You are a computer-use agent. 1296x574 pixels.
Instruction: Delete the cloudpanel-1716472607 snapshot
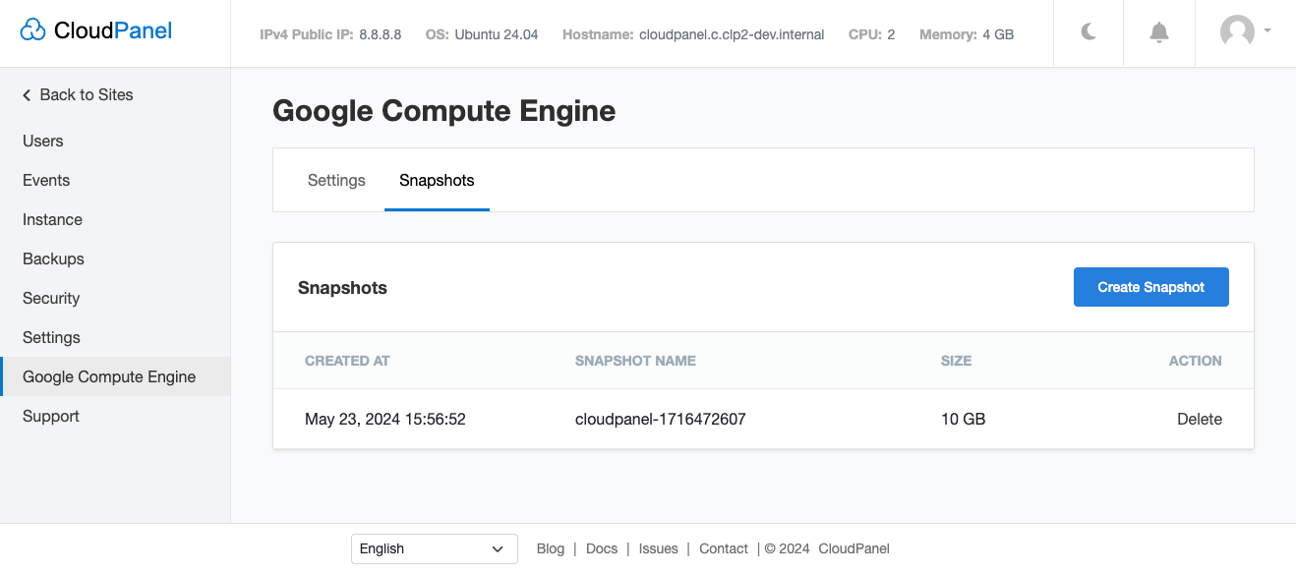click(1200, 419)
